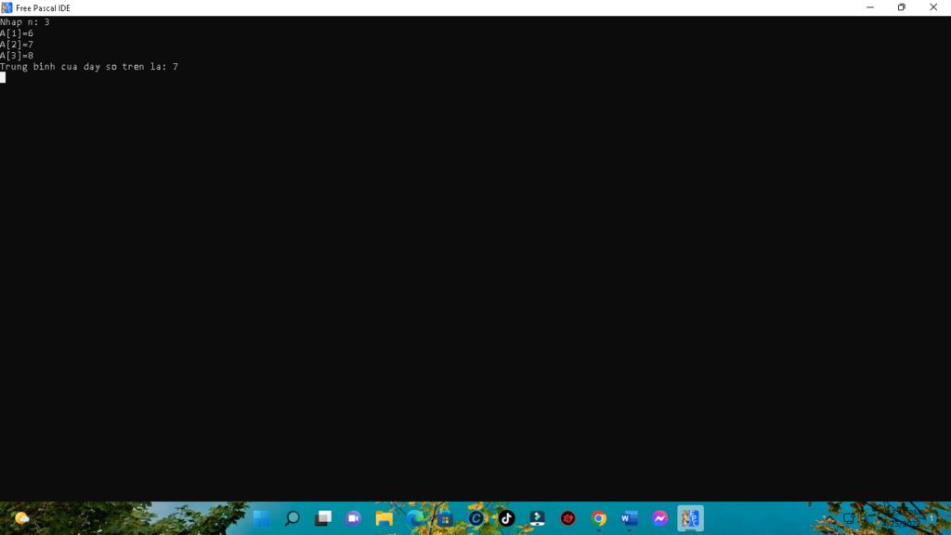Click the "Nhap n: 3" output line
The image size is (951, 535).
[25, 22]
